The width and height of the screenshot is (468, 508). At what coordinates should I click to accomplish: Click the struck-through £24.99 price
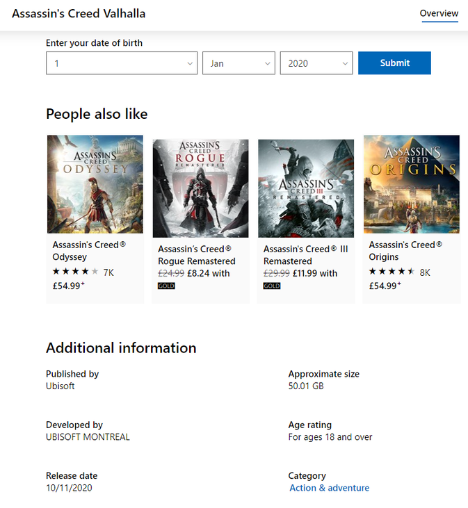171,273
